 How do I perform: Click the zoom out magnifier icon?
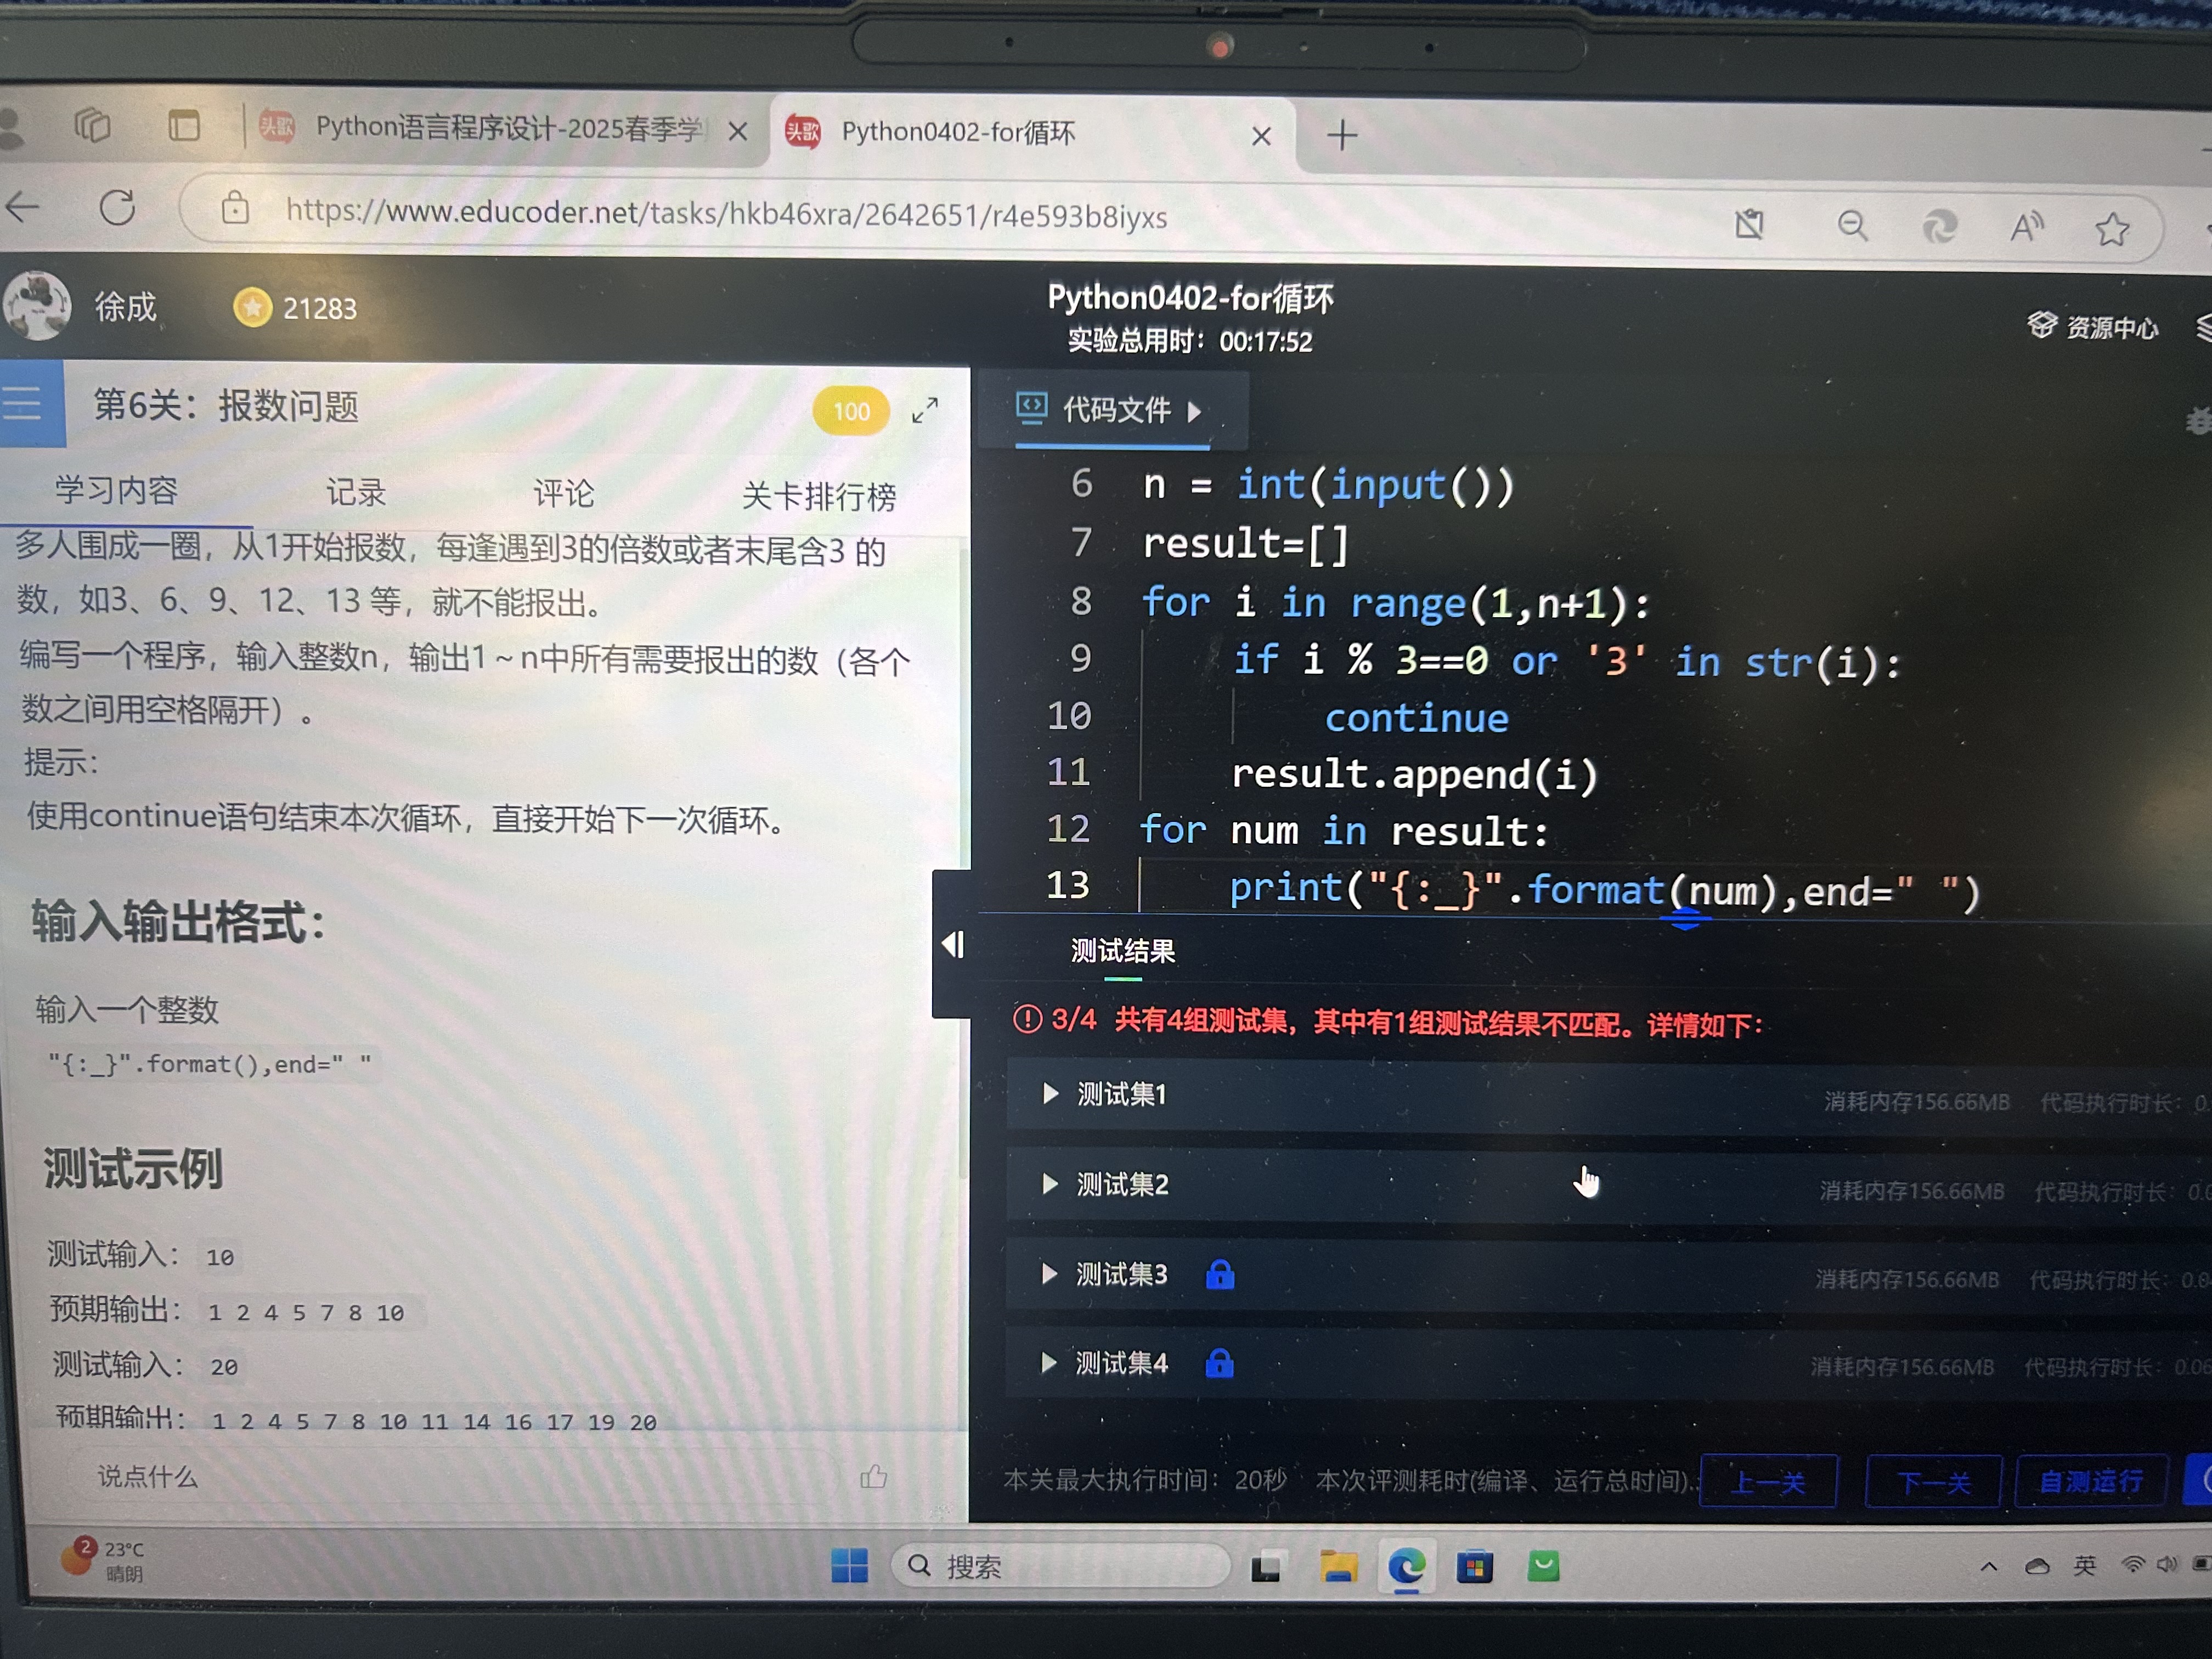point(1852,226)
